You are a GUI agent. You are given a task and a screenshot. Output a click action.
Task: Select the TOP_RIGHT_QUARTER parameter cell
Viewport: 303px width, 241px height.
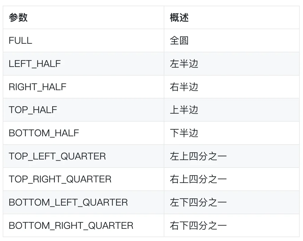(x=60, y=179)
